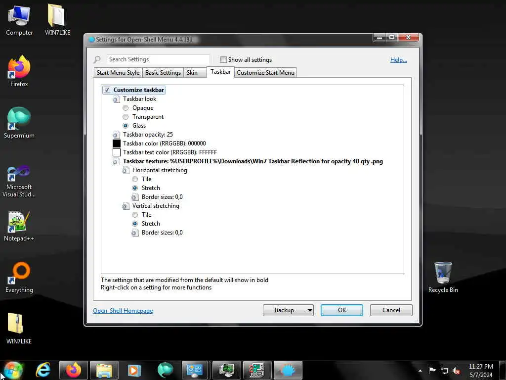This screenshot has height=380, width=506.
Task: Click the black Taskbar color swatch
Action: [x=117, y=143]
